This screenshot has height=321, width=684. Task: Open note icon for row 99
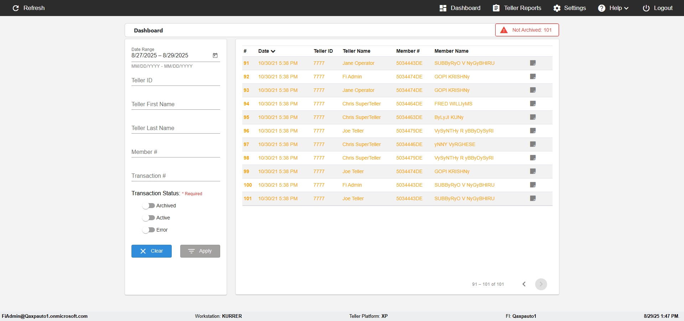[x=533, y=171]
